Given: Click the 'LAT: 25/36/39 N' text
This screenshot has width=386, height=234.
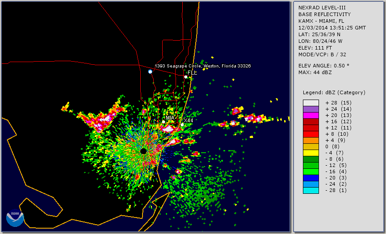Looking at the screenshot, I should click(319, 34).
